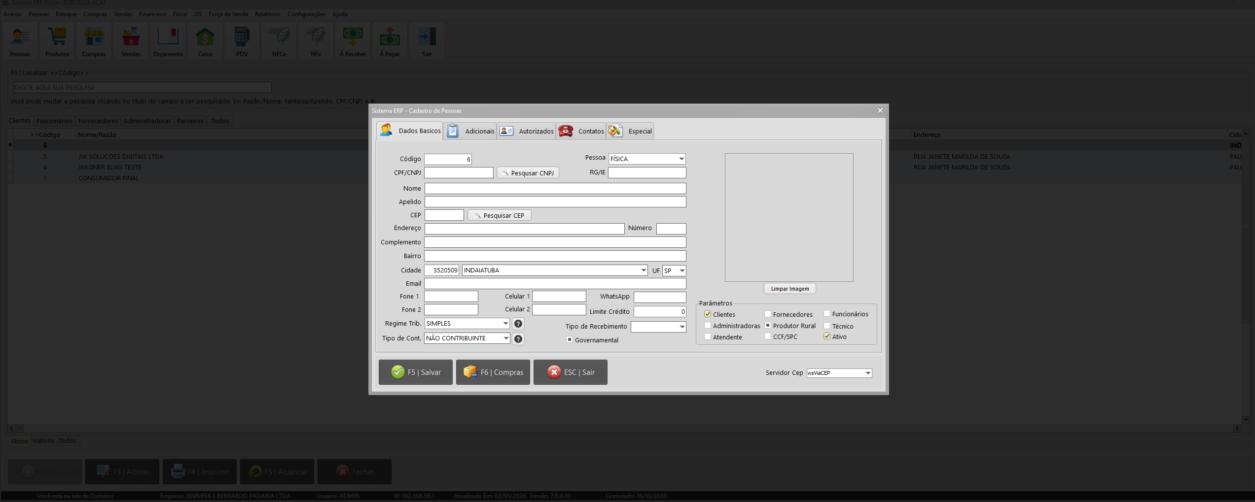Click the Nome input field
The width and height of the screenshot is (1255, 502).
(555, 189)
